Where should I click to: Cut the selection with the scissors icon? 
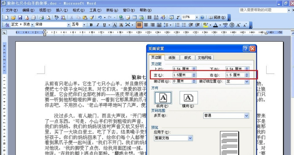pyautogui.click(x=71, y=18)
